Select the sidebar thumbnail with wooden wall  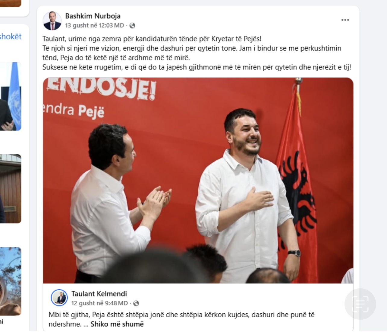point(11,189)
